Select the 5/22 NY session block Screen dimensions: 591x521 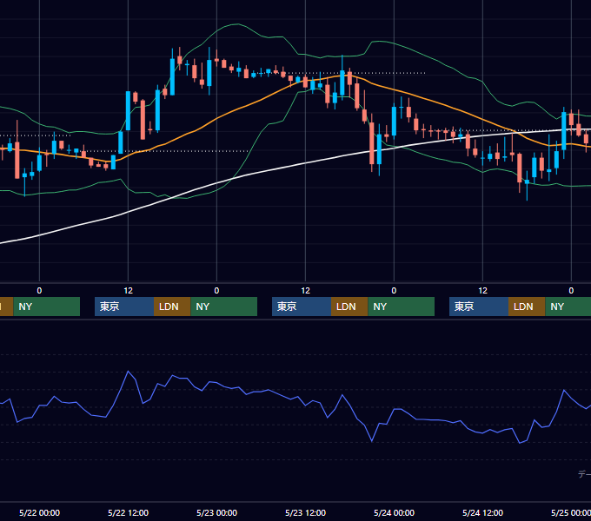tap(224, 307)
